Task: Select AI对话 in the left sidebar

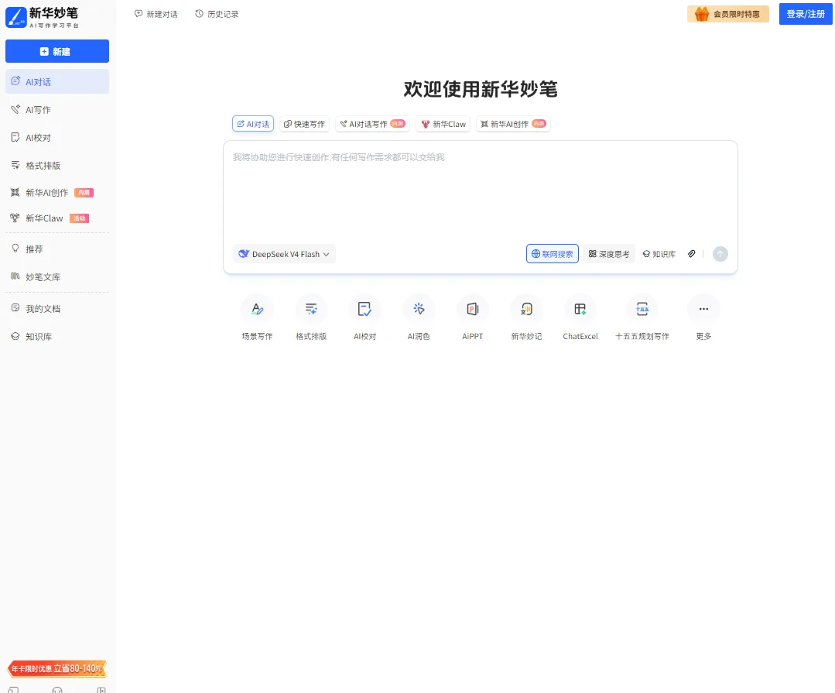Action: pos(57,81)
